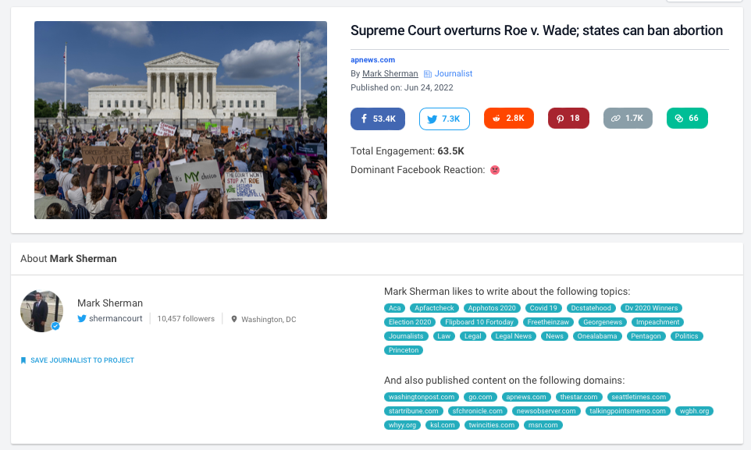Viewport: 751px width, 450px height.
Task: Click the Supreme Court protest article image
Action: click(x=180, y=120)
